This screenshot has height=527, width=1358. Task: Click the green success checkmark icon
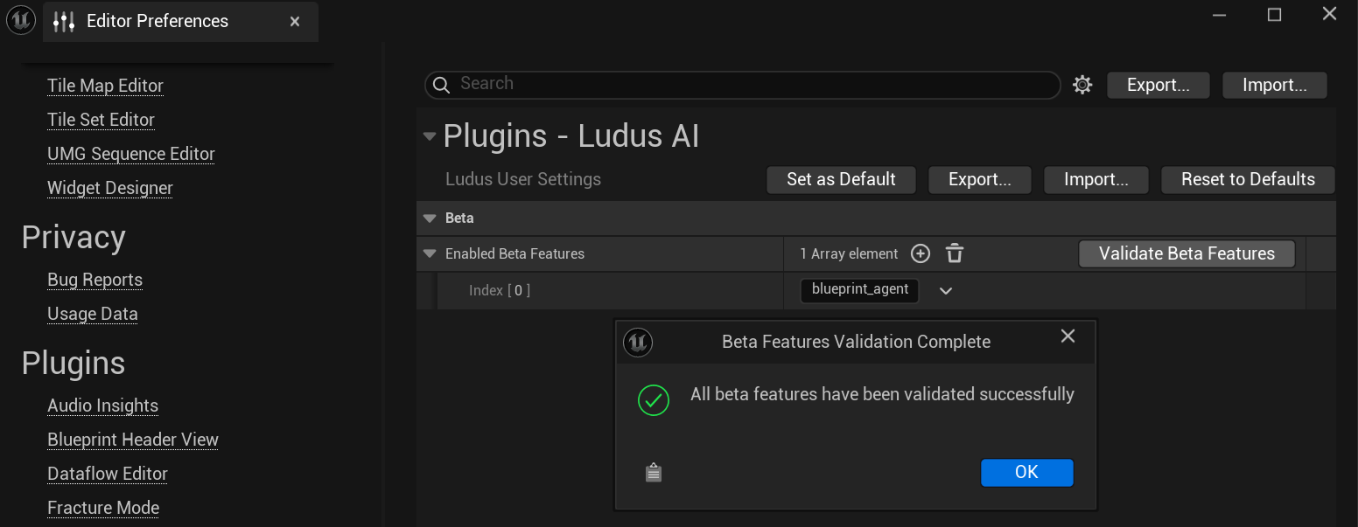(x=653, y=399)
